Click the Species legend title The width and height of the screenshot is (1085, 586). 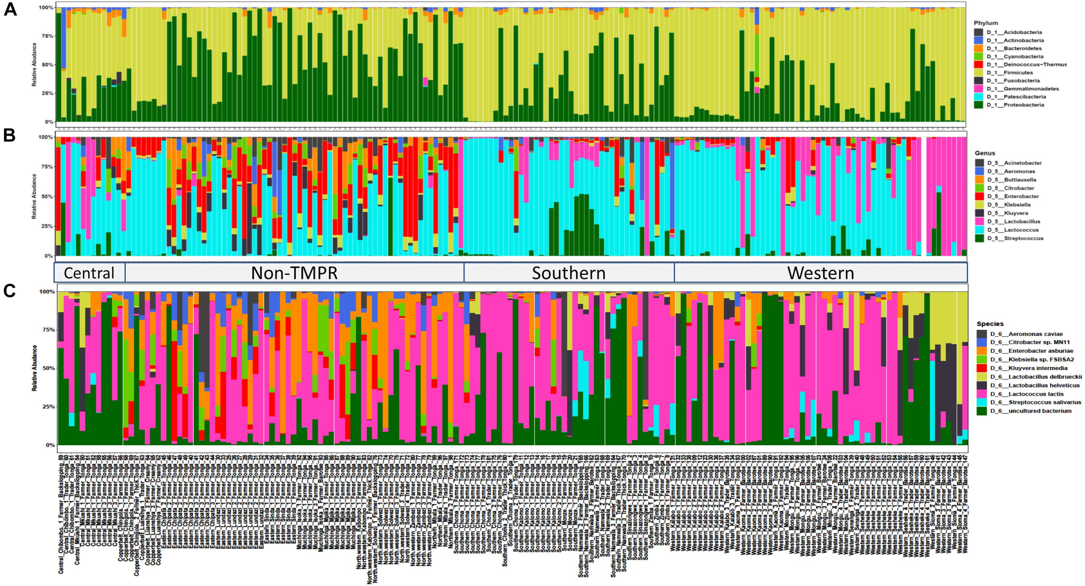[990, 324]
